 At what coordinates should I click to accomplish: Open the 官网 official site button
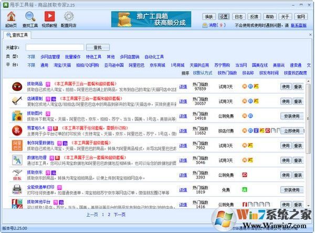(301, 17)
